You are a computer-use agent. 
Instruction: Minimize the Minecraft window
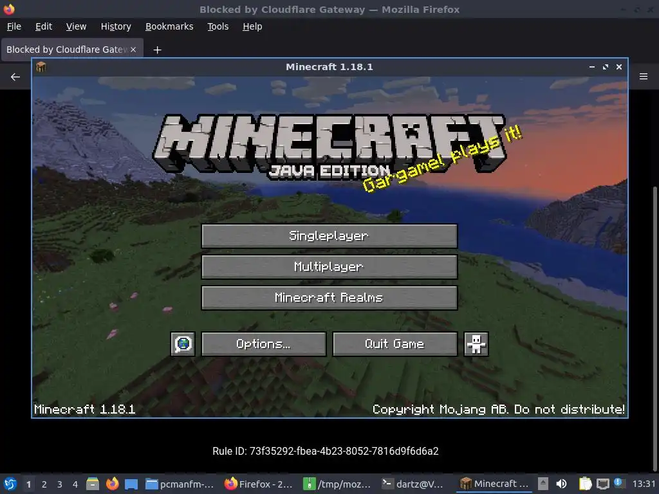(x=592, y=67)
